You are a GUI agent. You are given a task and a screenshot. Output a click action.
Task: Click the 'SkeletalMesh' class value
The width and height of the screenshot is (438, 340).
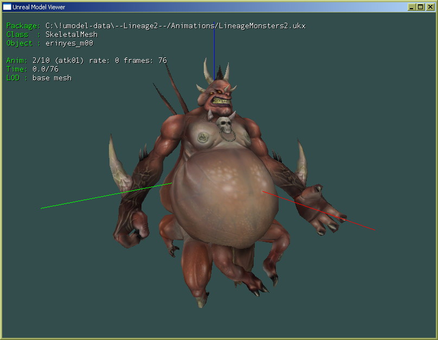pos(72,34)
